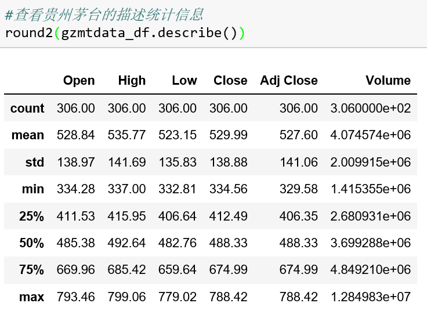Screen dimensions: 427x314
Task: Click the max row label
Action: click(x=31, y=297)
